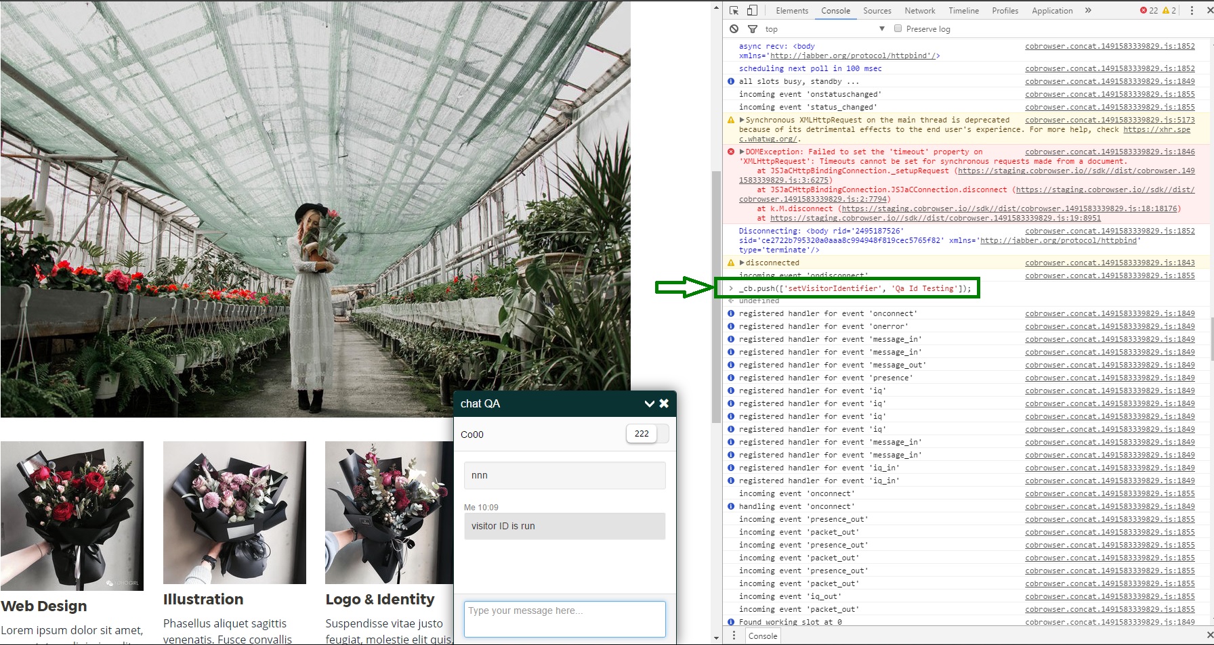Switch to the Elements tab
This screenshot has height=645, width=1214.
pos(792,11)
